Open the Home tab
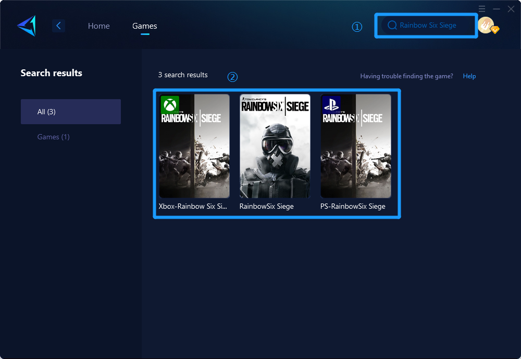The height and width of the screenshot is (359, 521). [x=98, y=26]
